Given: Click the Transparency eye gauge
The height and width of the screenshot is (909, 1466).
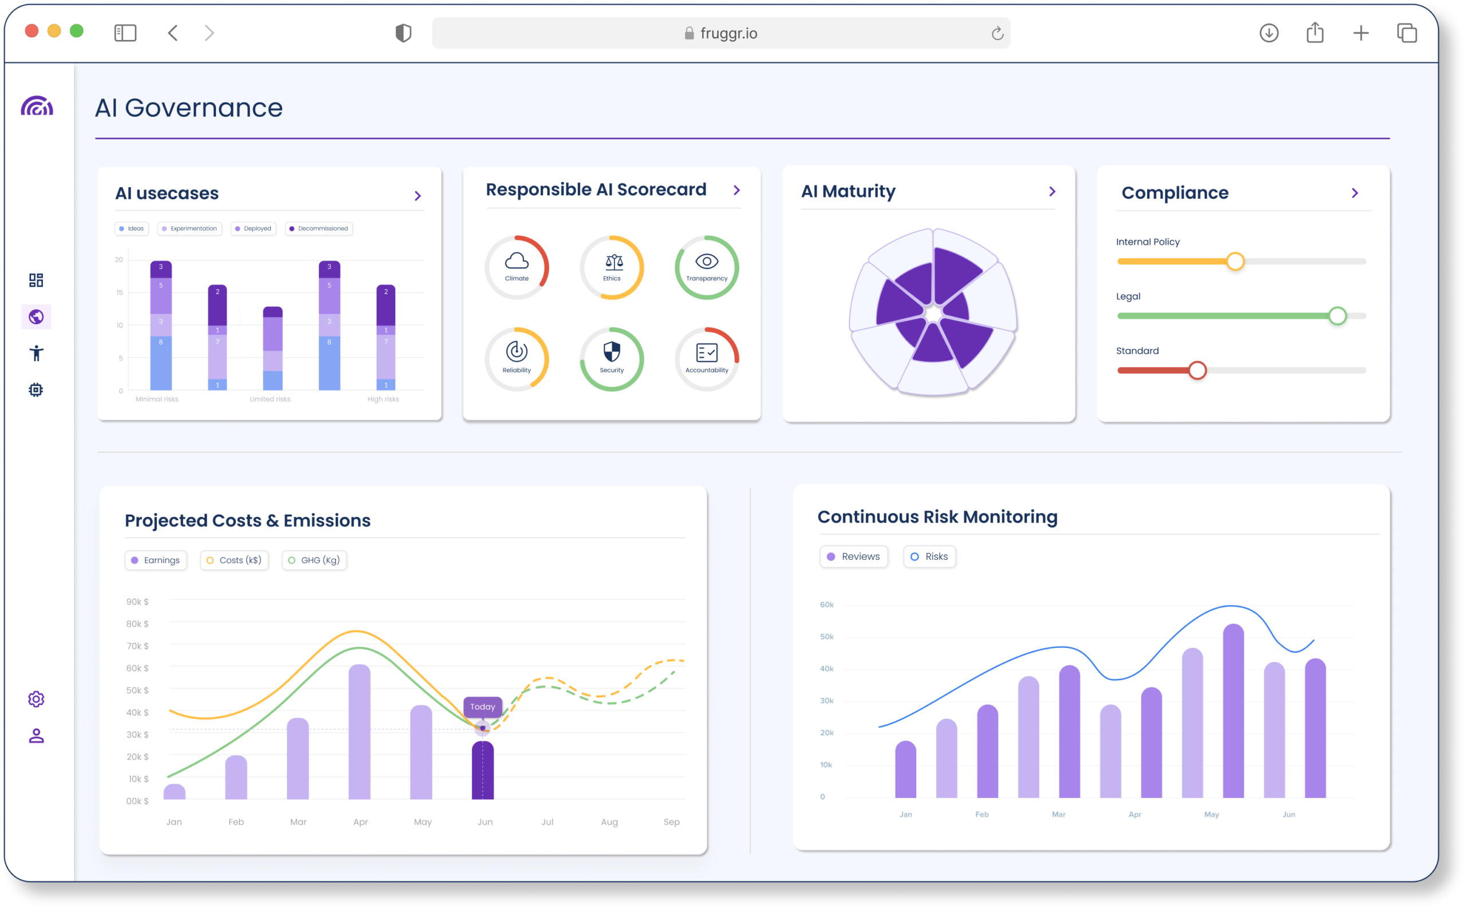Looking at the screenshot, I should tap(707, 267).
